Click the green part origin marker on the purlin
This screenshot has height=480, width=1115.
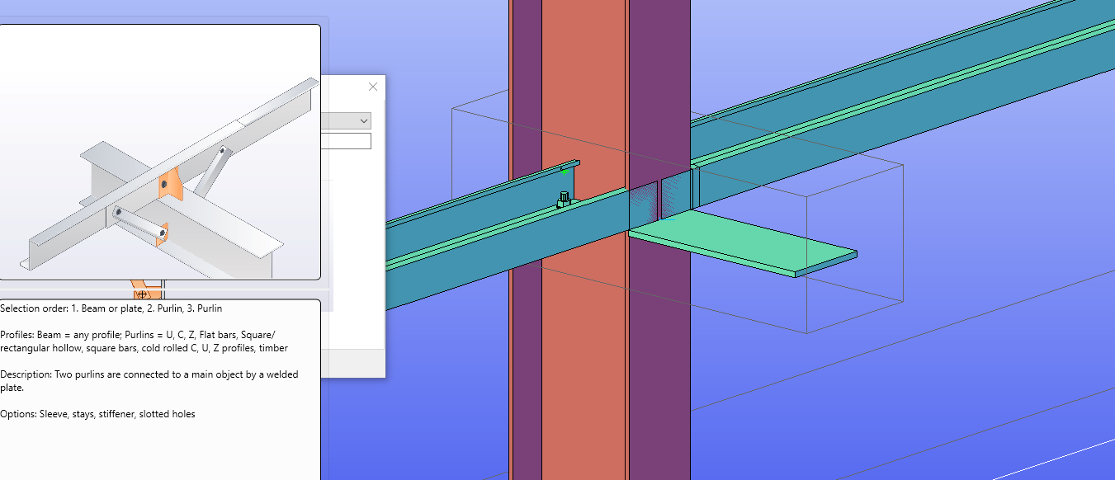(563, 172)
